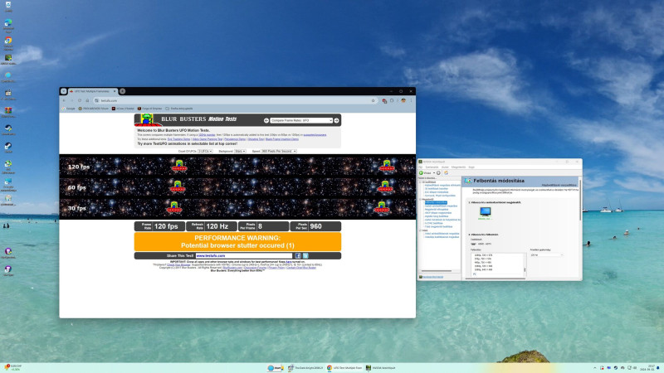Go to previous test with left arrow

click(x=266, y=120)
